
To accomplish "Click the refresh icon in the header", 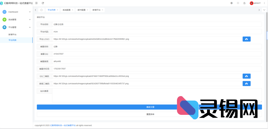I will pos(43,3).
